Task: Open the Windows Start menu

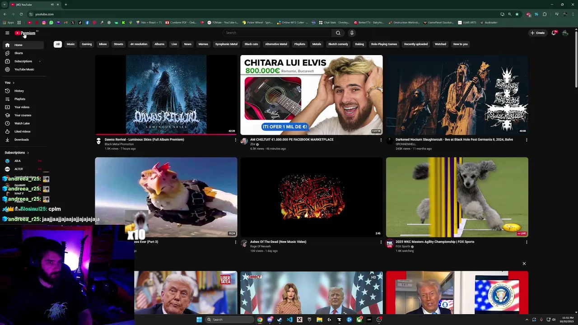Action: point(199,320)
